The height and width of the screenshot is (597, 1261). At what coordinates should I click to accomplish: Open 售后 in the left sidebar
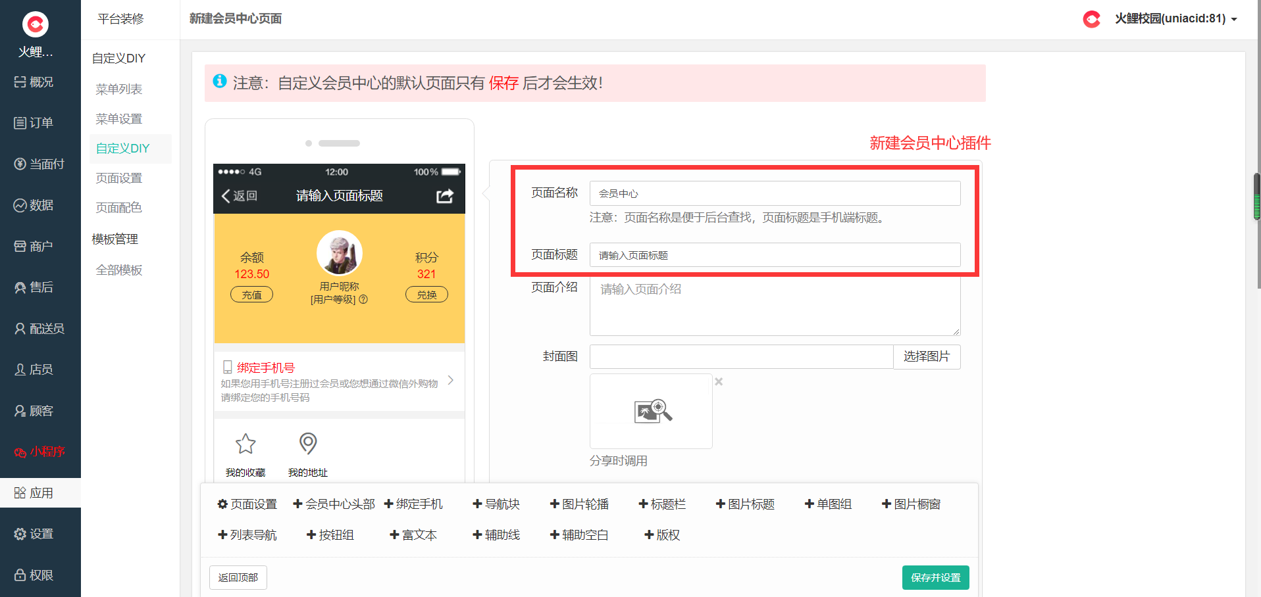(x=34, y=287)
